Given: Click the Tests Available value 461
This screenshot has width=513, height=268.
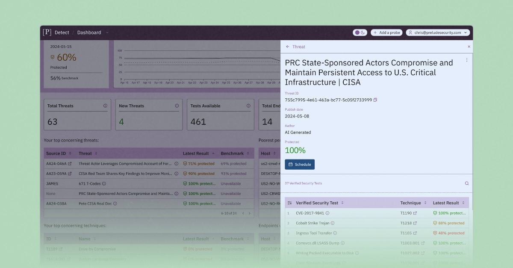Looking at the screenshot, I should pyautogui.click(x=198, y=122).
